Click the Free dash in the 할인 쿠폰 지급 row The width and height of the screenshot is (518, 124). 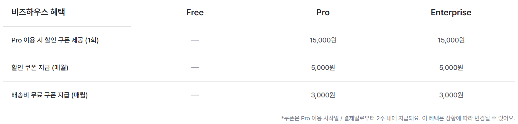tap(195, 68)
